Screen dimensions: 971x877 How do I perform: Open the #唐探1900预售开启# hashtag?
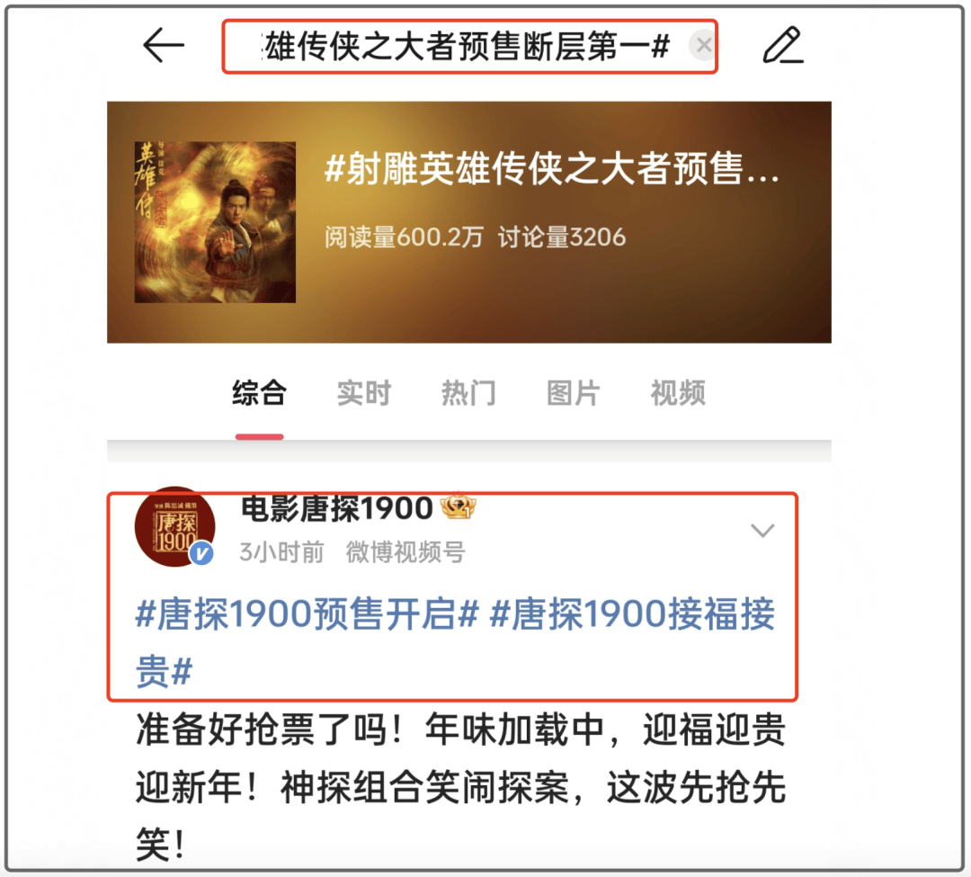[x=307, y=613]
